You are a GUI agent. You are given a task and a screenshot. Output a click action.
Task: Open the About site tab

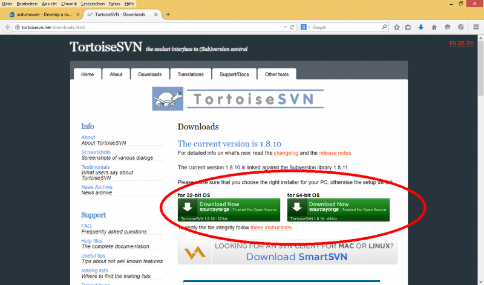pos(116,74)
